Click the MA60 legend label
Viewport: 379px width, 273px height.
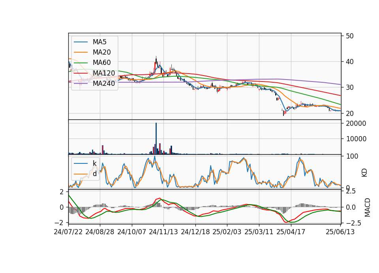(x=101, y=63)
